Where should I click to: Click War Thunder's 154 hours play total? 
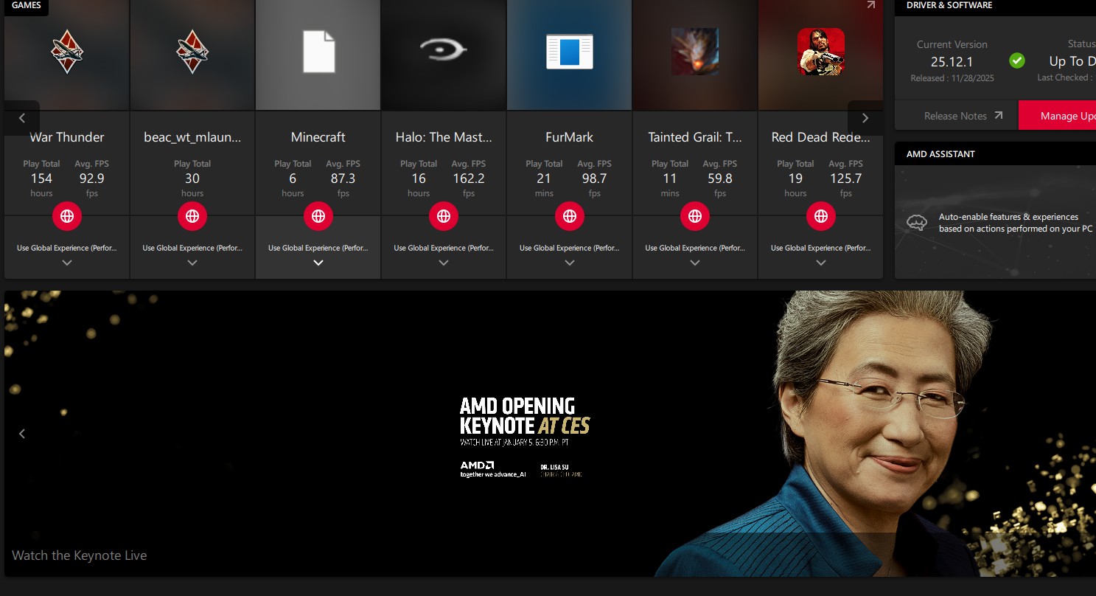click(x=41, y=179)
